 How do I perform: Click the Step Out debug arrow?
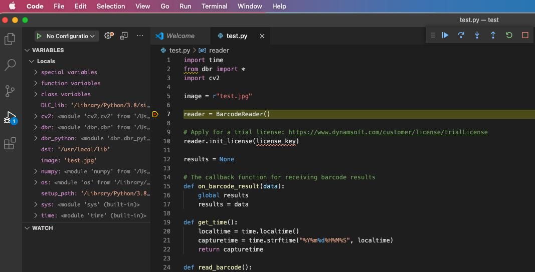(493, 35)
